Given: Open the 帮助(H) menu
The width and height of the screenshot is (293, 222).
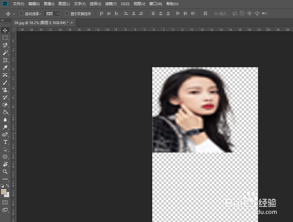Looking at the screenshot, I should pos(172,4).
